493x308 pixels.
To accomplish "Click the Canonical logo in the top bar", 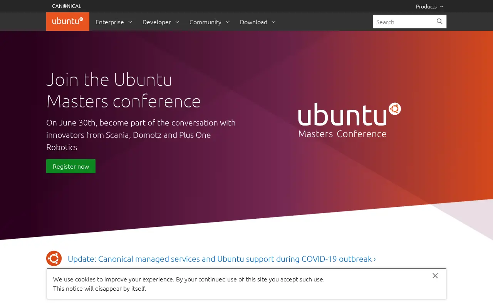I will coord(67,6).
